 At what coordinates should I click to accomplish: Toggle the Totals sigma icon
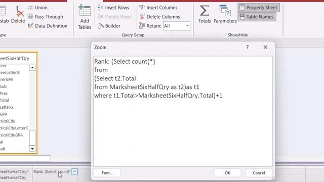point(205,14)
